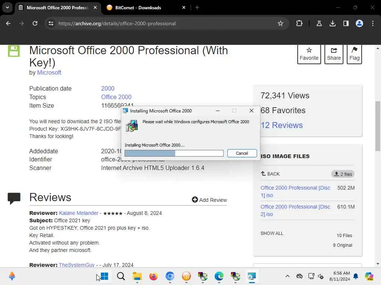Viewport: 381px width, 285px height.
Task: Show browser downloads
Action: click(x=332, y=23)
